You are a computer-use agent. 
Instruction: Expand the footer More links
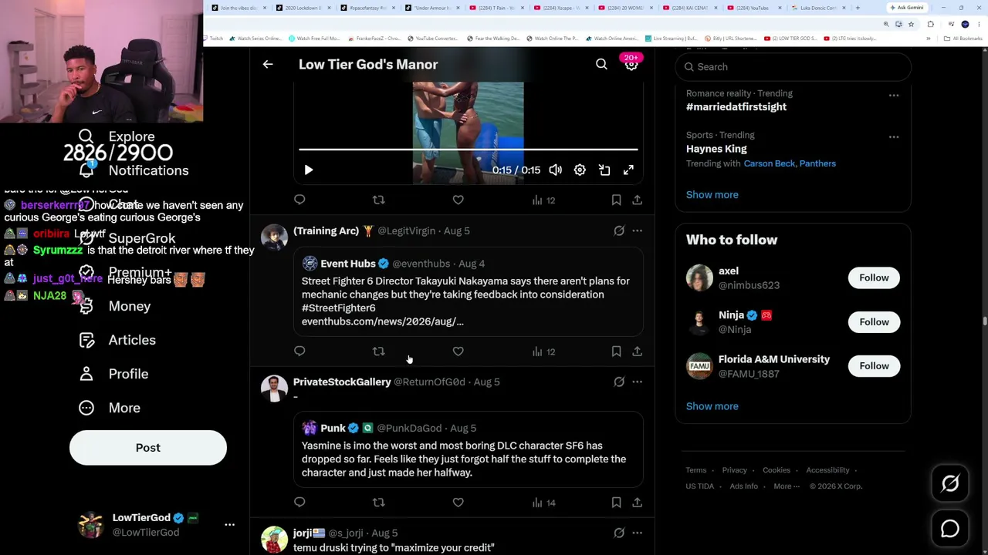pos(787,486)
